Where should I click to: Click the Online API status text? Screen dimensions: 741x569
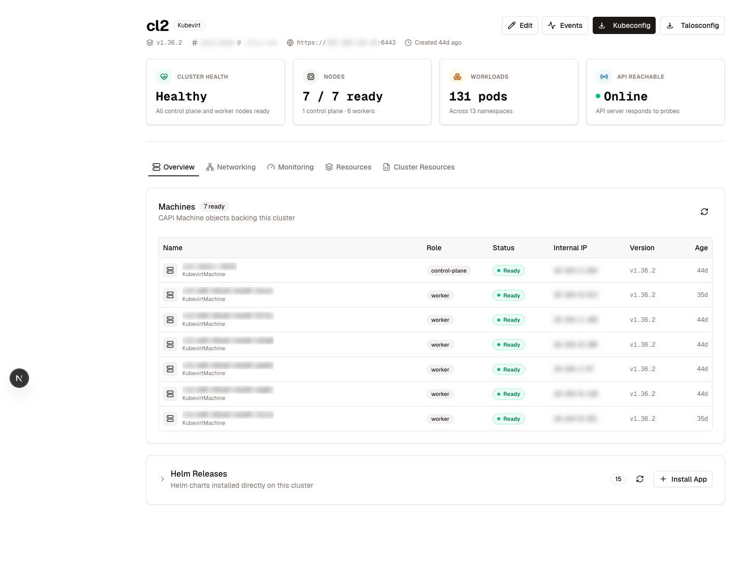tap(626, 96)
